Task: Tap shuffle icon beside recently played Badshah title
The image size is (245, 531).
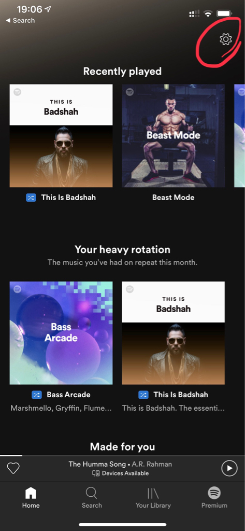Action: point(31,198)
